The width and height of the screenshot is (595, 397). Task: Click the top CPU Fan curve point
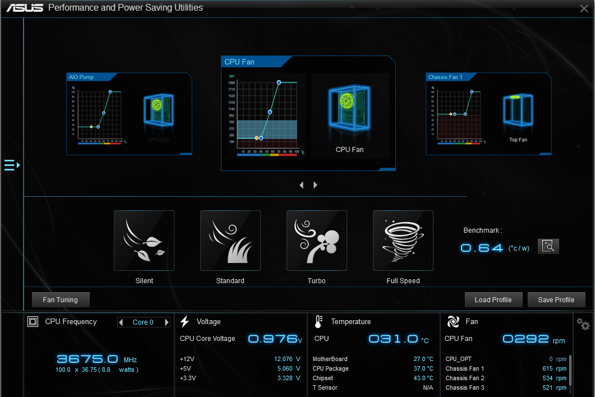[279, 82]
